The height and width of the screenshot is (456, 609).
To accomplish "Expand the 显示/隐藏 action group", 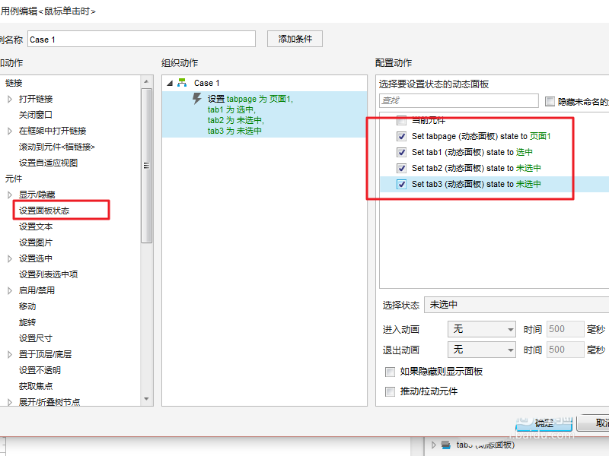I will pos(9,195).
